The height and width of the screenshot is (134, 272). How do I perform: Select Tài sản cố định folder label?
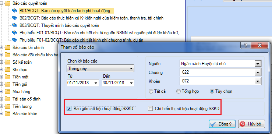point(27,99)
